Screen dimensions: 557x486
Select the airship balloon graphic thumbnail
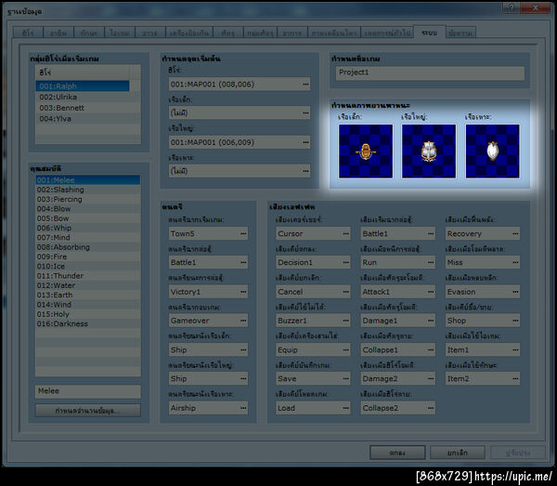tap(492, 151)
